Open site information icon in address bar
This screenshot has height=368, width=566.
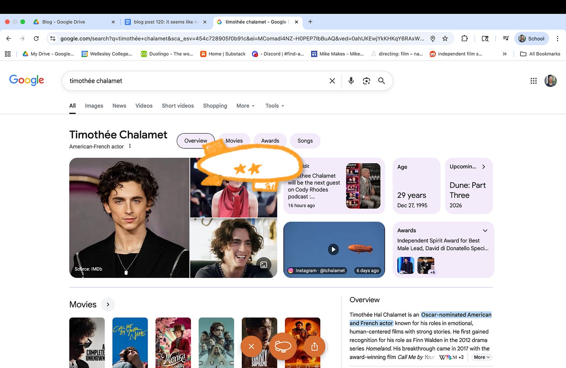53,38
